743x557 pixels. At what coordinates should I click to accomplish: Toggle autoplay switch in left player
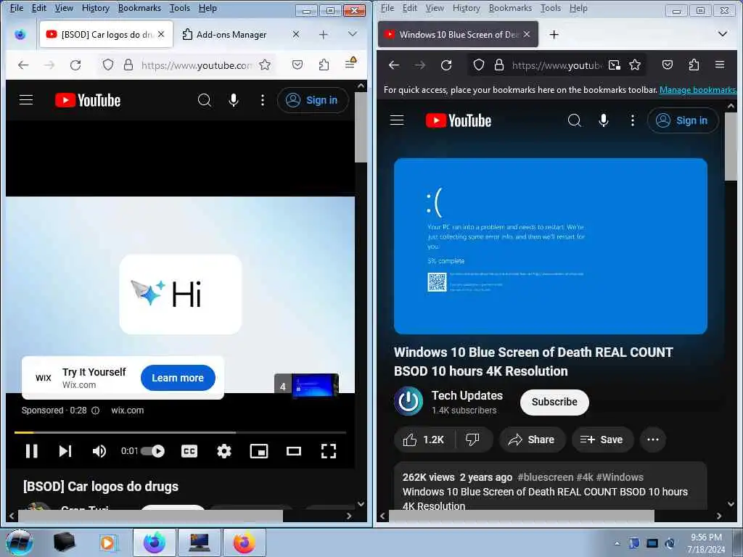[x=152, y=451]
